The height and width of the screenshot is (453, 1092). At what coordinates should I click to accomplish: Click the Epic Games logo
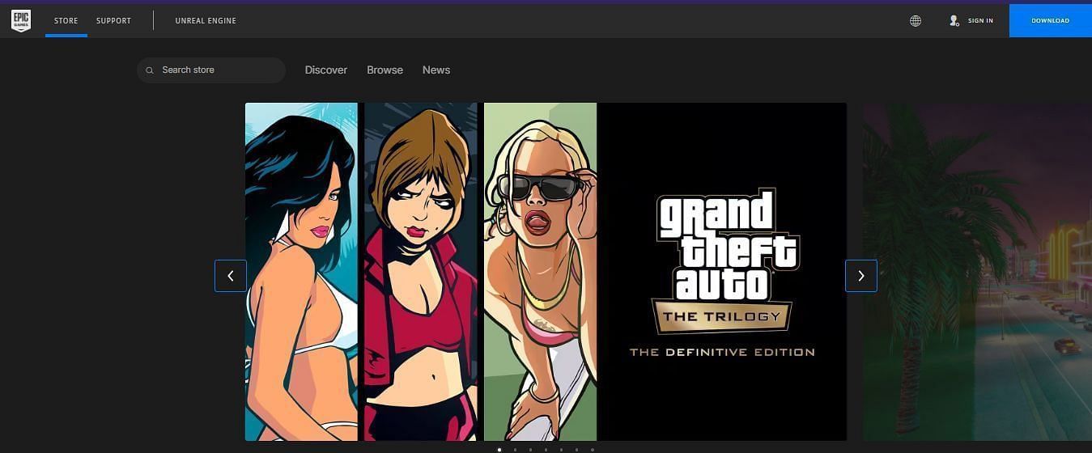[21, 20]
